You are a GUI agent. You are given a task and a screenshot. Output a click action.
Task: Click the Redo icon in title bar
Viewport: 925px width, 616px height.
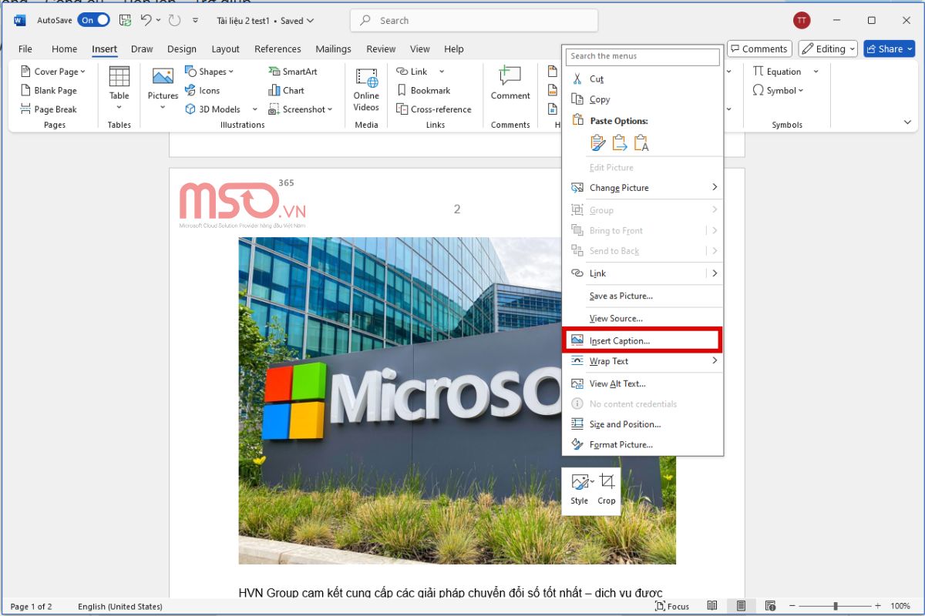point(174,21)
